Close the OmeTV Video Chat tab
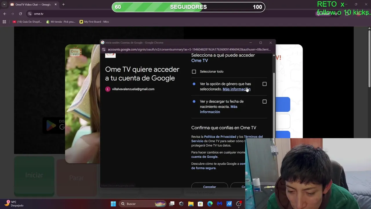Image resolution: width=371 pixels, height=209 pixels. [x=56, y=5]
